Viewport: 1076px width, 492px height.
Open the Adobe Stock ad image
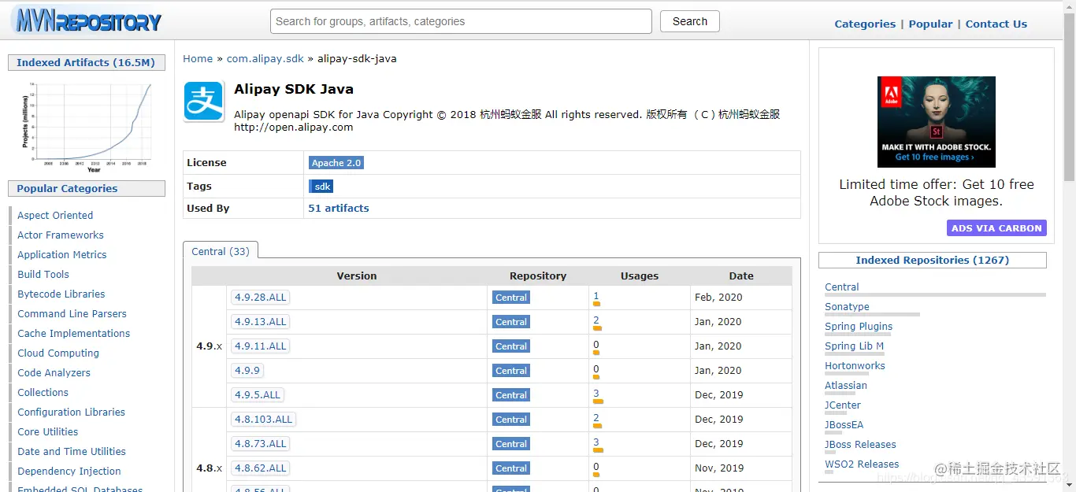coord(936,121)
